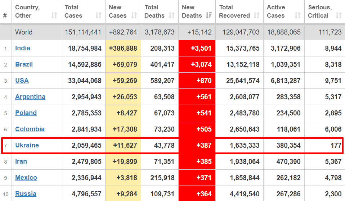
Task: Click sort icon for Total Recovered column
Action: click(x=256, y=15)
